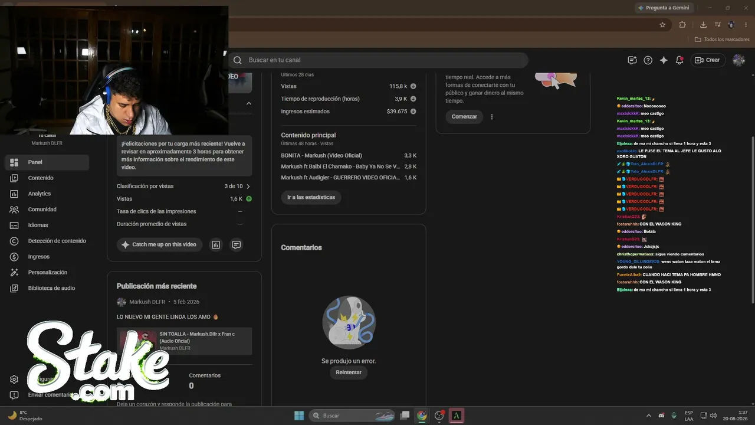Show hidden system tray icons
755x425 pixels.
click(649, 416)
